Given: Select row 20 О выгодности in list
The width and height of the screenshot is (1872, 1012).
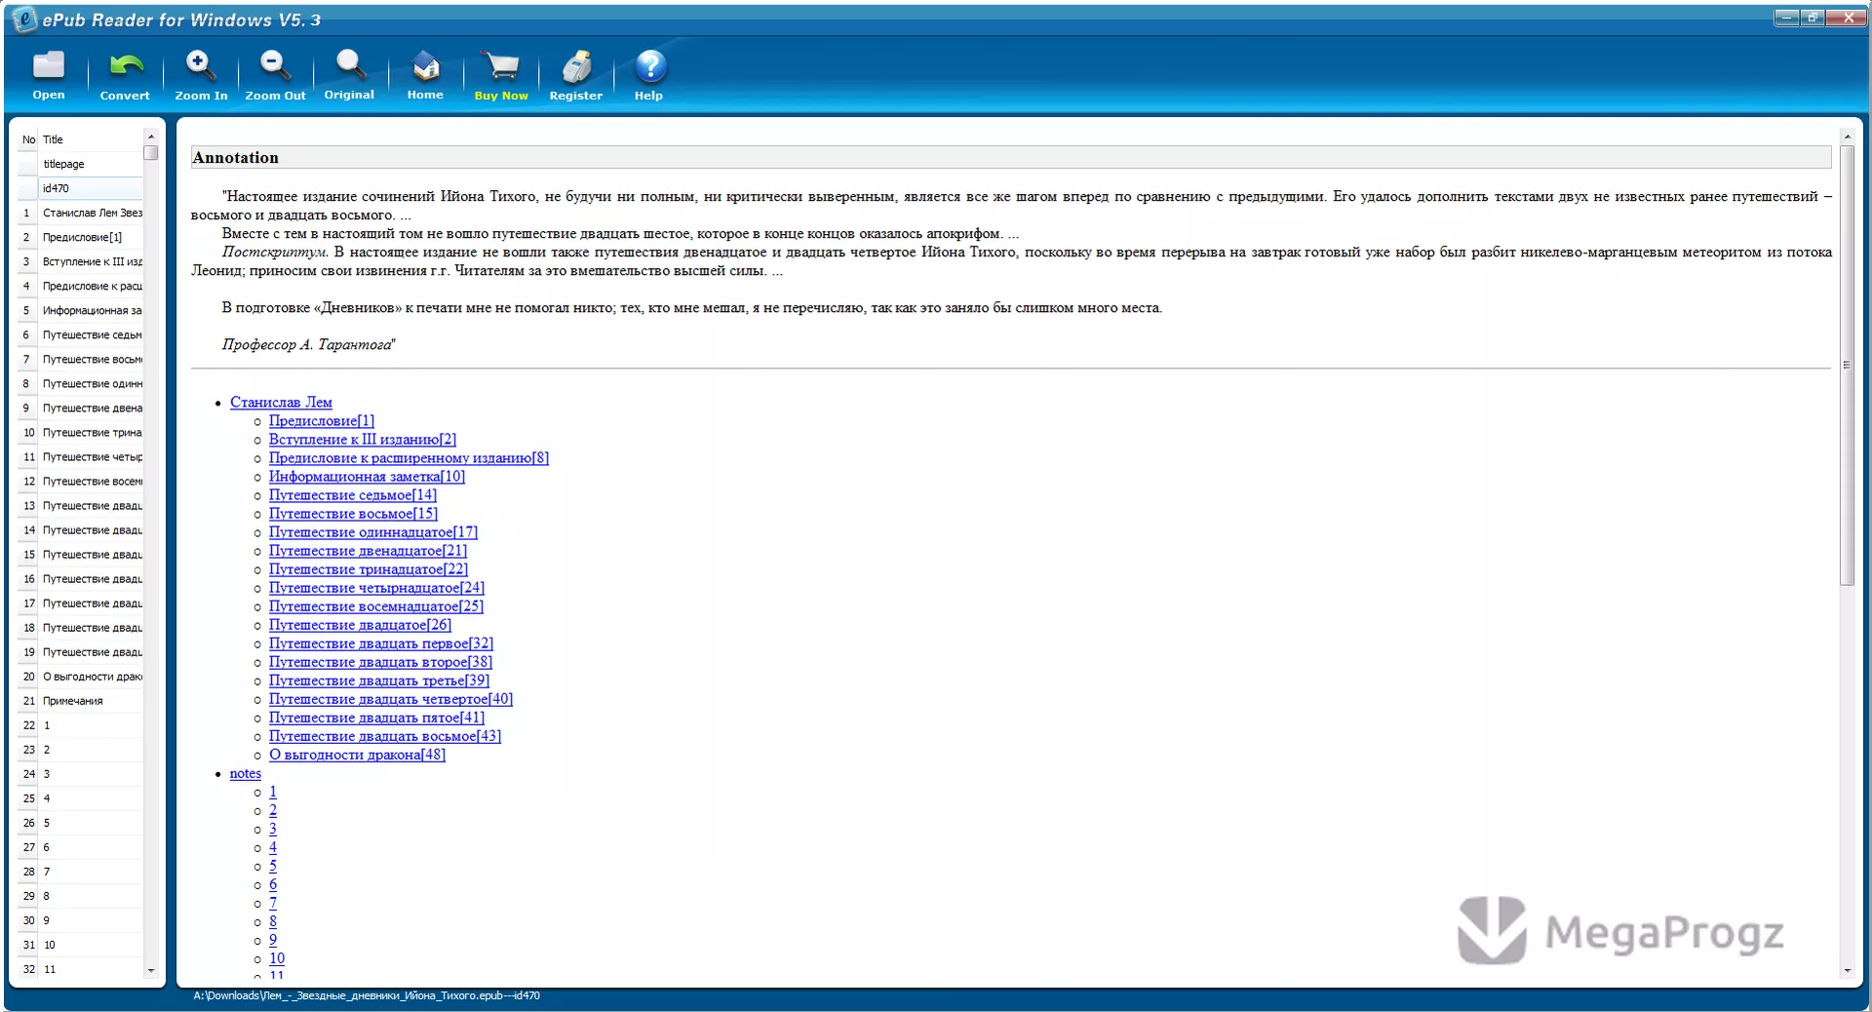Looking at the screenshot, I should (x=81, y=676).
